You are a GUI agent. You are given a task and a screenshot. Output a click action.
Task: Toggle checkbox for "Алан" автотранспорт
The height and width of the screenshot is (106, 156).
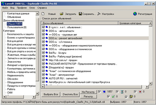pos(43,74)
